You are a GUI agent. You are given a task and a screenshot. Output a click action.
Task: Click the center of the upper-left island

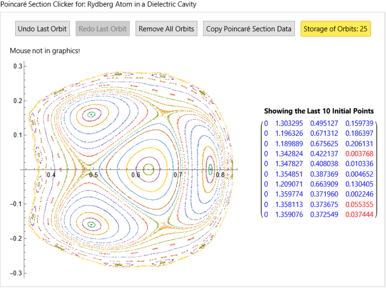(x=91, y=114)
